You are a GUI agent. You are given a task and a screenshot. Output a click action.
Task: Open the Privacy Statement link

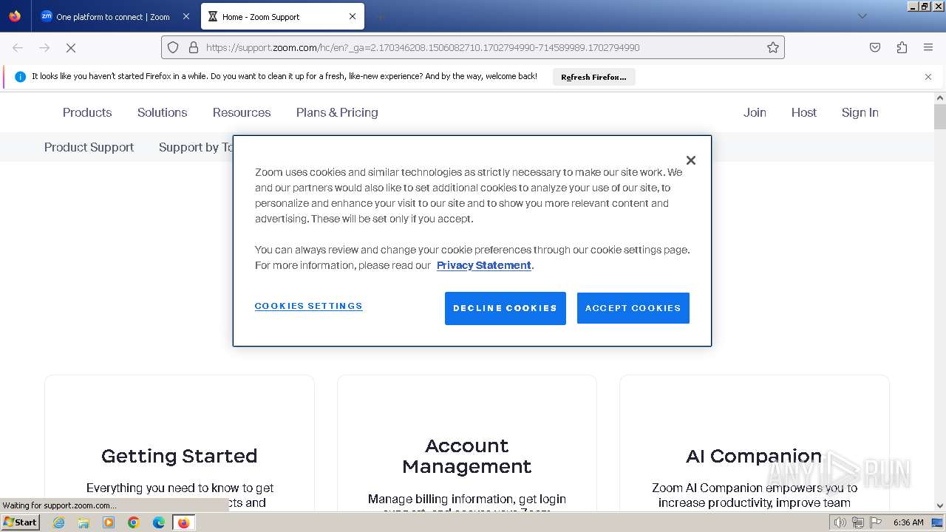pyautogui.click(x=484, y=265)
